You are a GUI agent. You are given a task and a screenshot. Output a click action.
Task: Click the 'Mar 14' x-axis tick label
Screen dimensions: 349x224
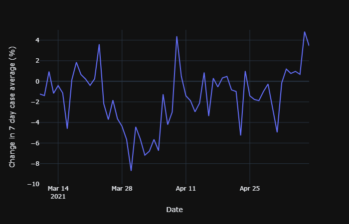point(58,189)
